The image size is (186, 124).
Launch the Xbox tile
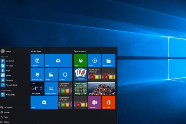coord(81,60)
